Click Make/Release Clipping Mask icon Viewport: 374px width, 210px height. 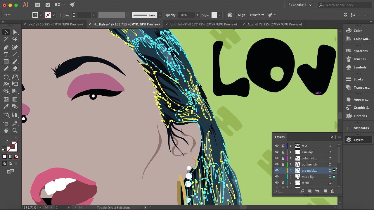pos(310,191)
